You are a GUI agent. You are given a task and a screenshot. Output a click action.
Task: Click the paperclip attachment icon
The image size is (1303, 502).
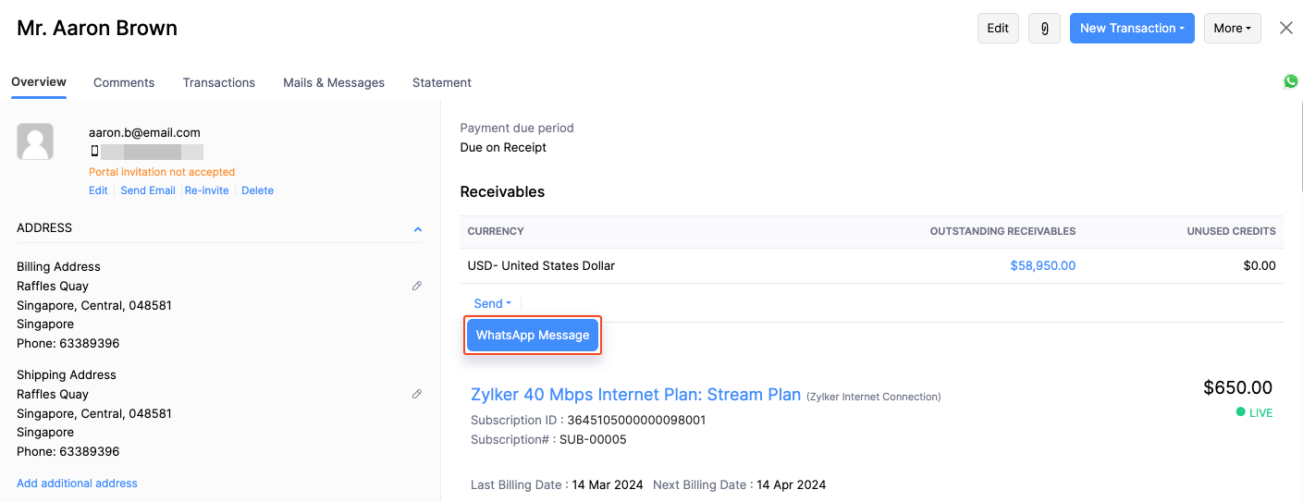pyautogui.click(x=1044, y=29)
